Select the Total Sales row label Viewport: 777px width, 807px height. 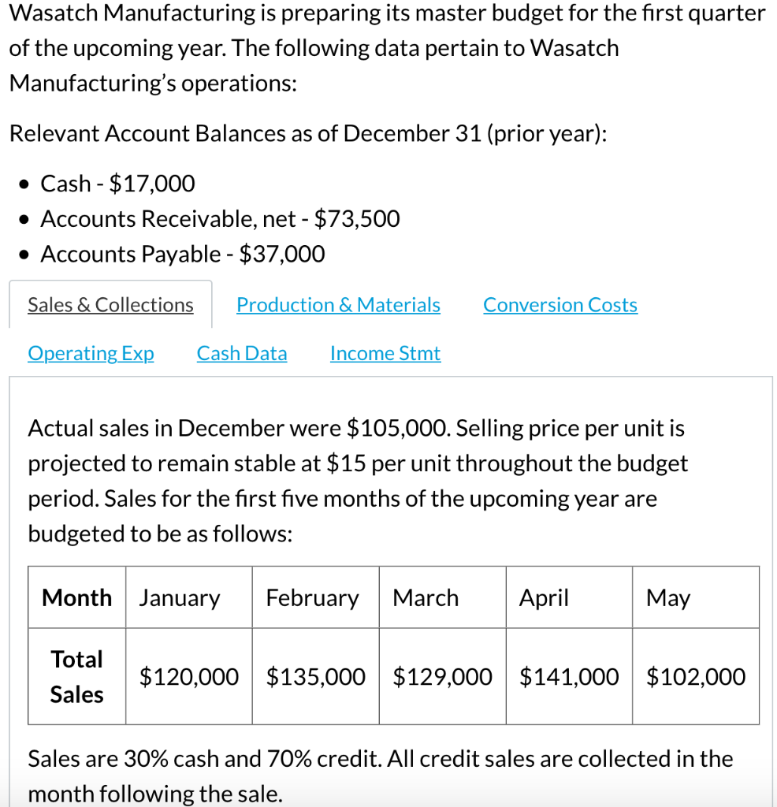[x=76, y=676]
